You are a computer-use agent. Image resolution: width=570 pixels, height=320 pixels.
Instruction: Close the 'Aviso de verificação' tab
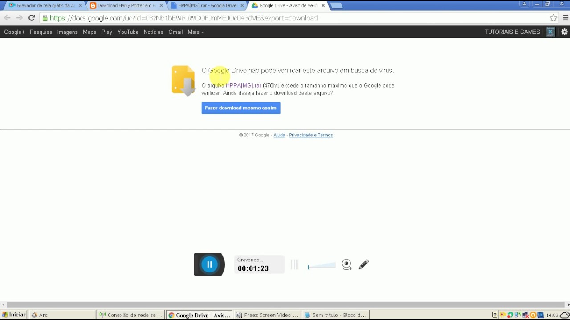tap(323, 6)
